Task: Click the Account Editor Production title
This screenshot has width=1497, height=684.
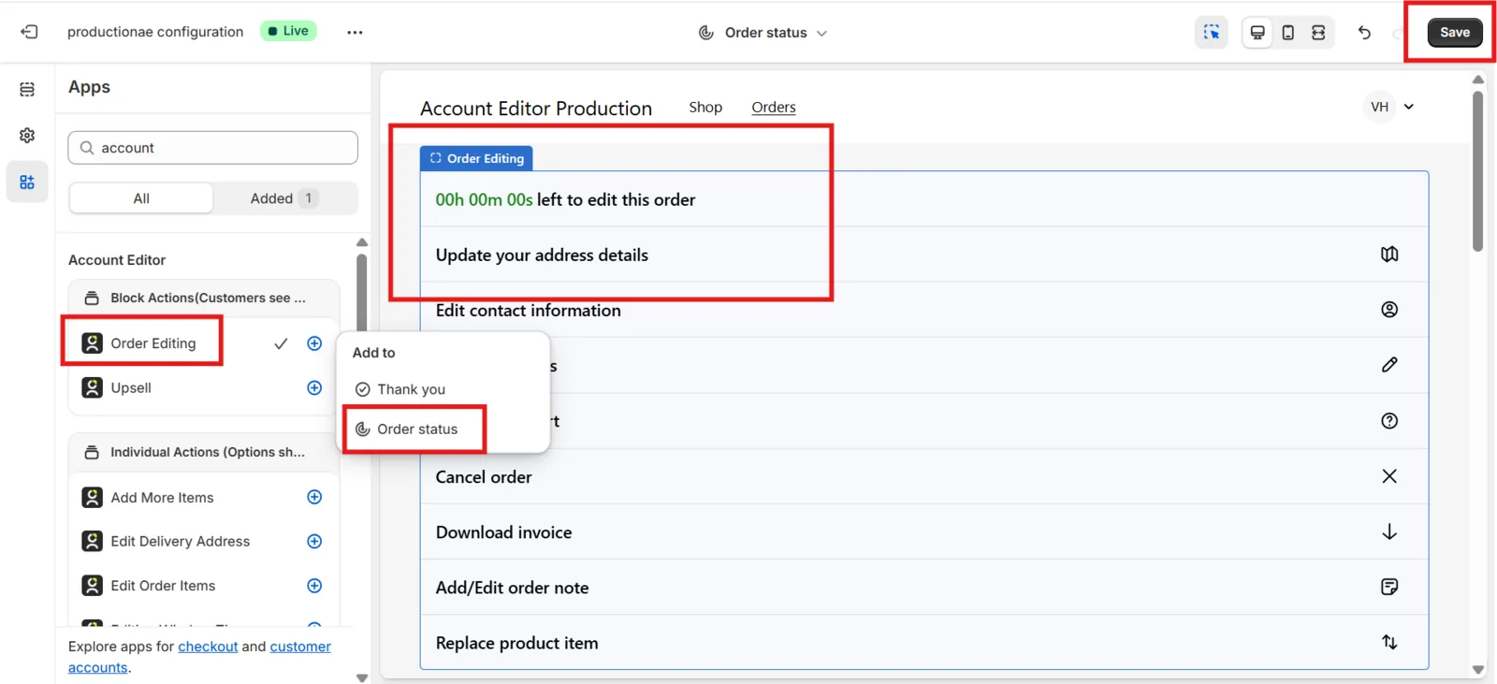Action: coord(536,109)
